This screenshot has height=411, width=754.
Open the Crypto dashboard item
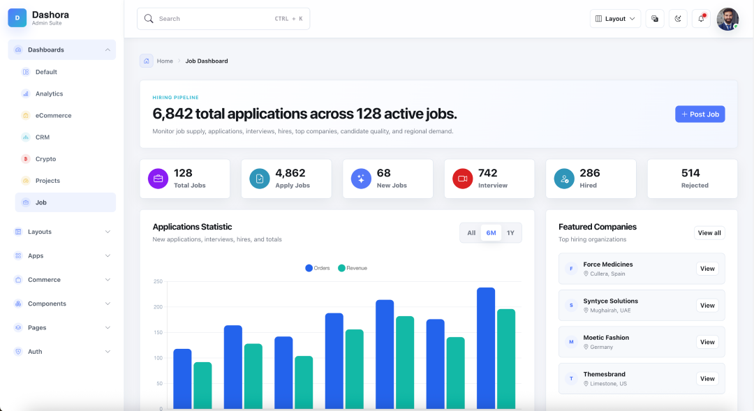tap(66, 159)
